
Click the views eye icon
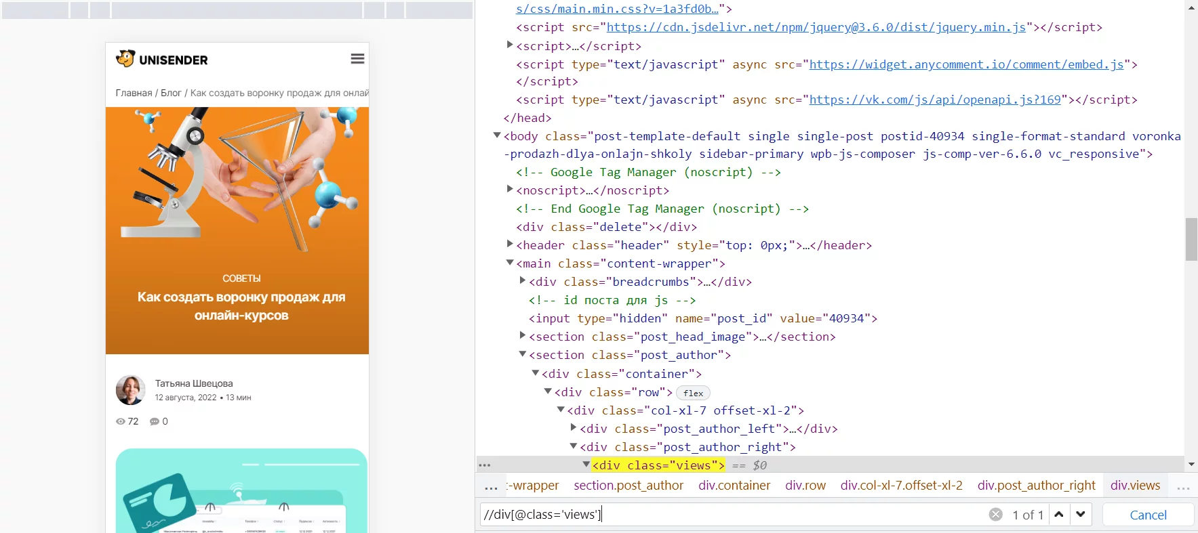click(x=121, y=421)
